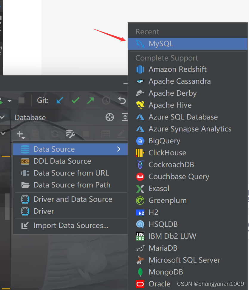
Task: Choose Azure Synapse Analytics
Action: click(x=188, y=129)
